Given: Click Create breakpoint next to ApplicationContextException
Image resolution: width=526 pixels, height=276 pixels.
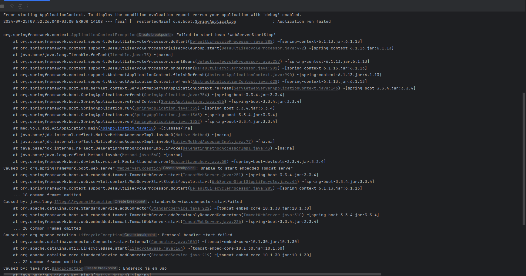Looking at the screenshot, I should (154, 35).
